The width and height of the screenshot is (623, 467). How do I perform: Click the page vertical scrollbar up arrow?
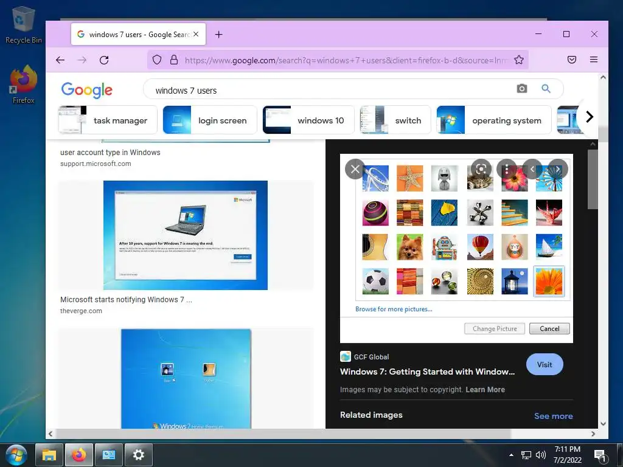pyautogui.click(x=603, y=77)
